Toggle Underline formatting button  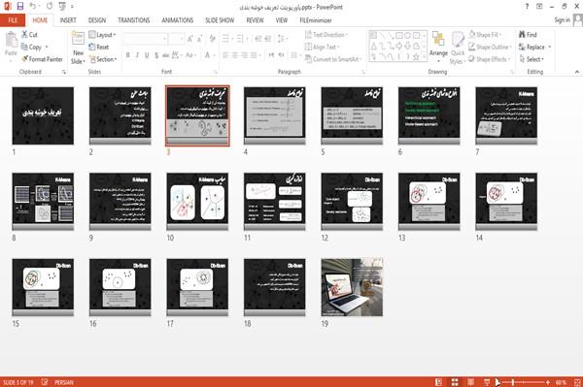(x=147, y=55)
